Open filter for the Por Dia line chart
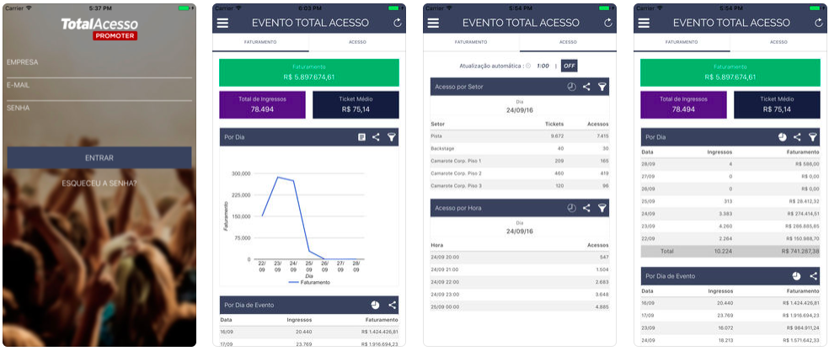This screenshot has height=351, width=829. click(x=391, y=137)
